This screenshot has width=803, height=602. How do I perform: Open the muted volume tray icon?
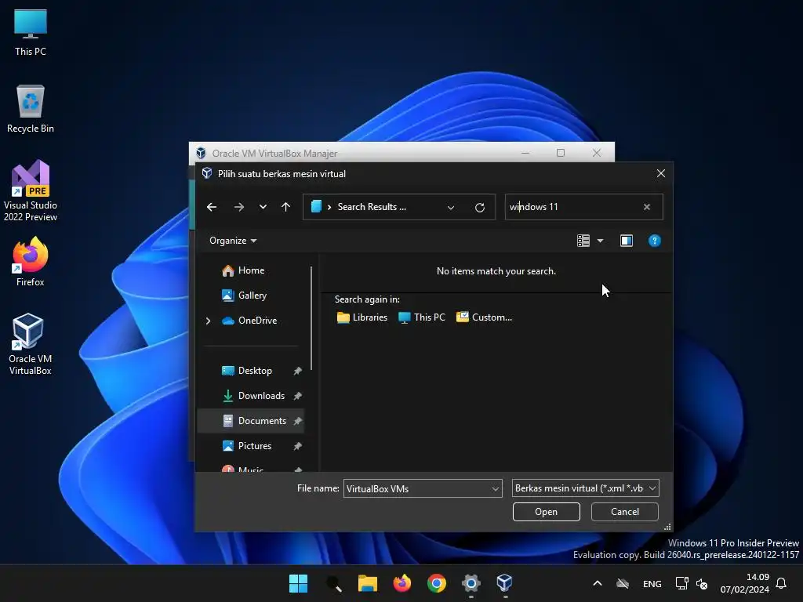tap(702, 583)
